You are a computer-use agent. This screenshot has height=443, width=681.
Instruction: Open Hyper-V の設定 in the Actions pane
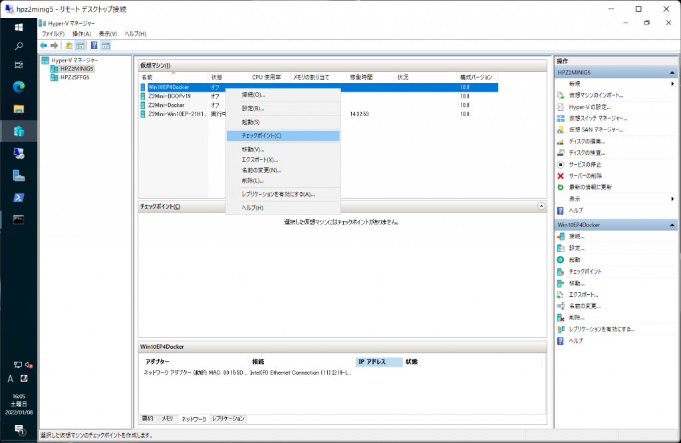tap(590, 107)
